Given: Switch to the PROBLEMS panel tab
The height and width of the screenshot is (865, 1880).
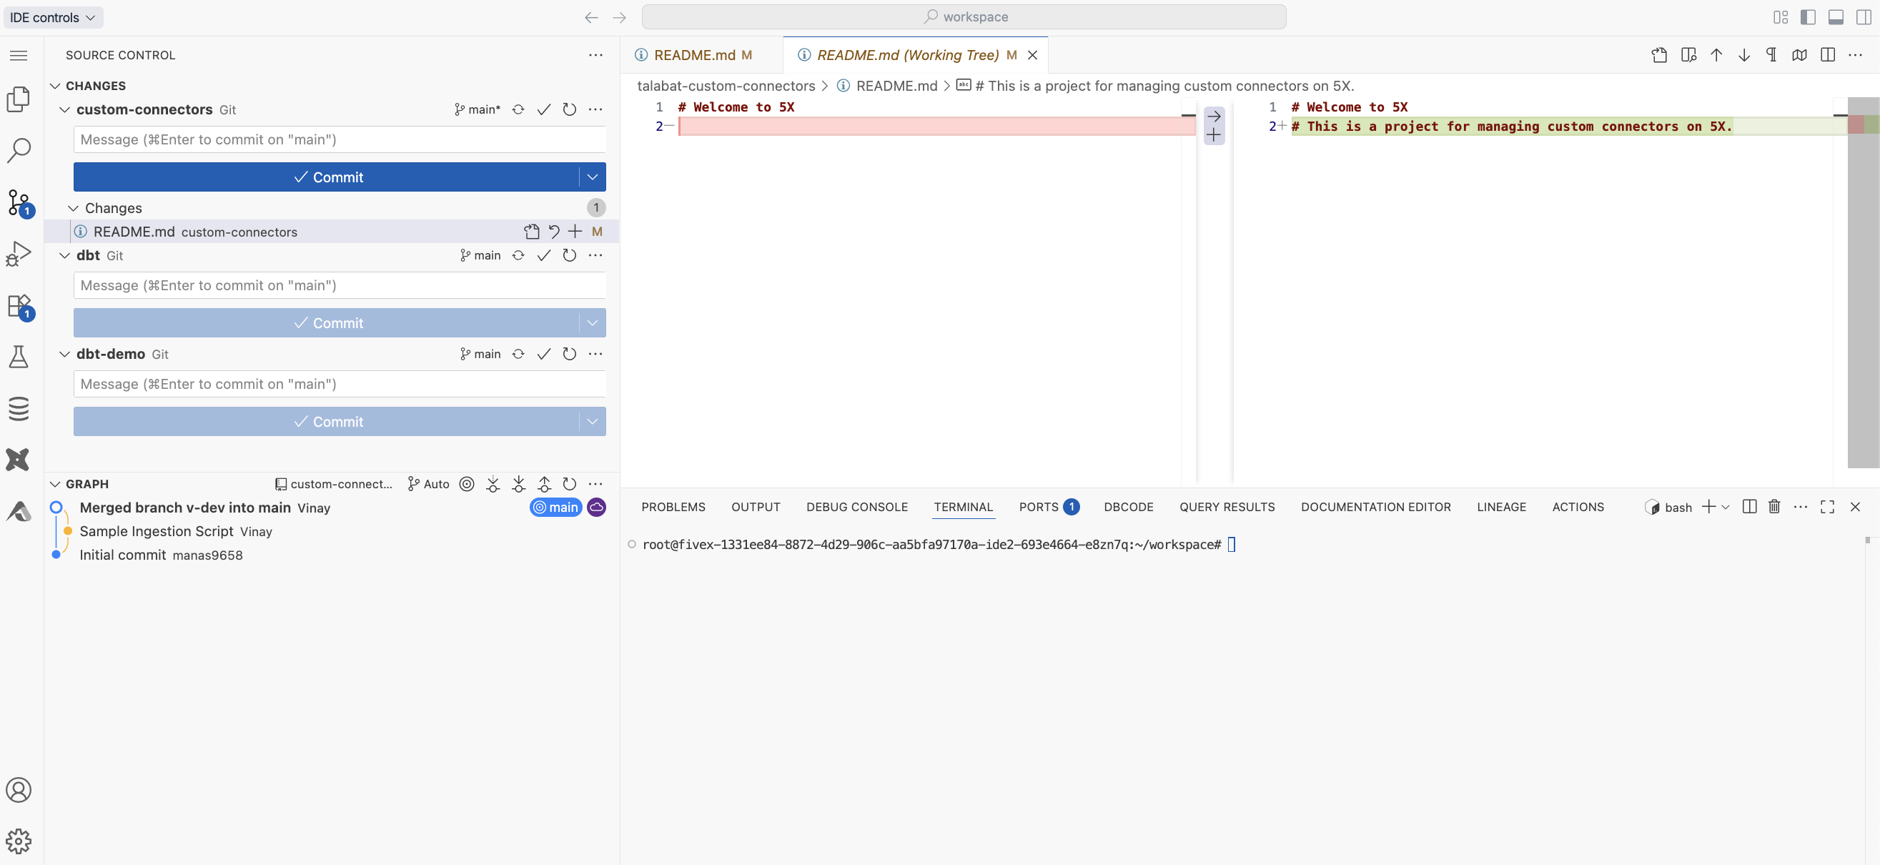Looking at the screenshot, I should point(673,507).
